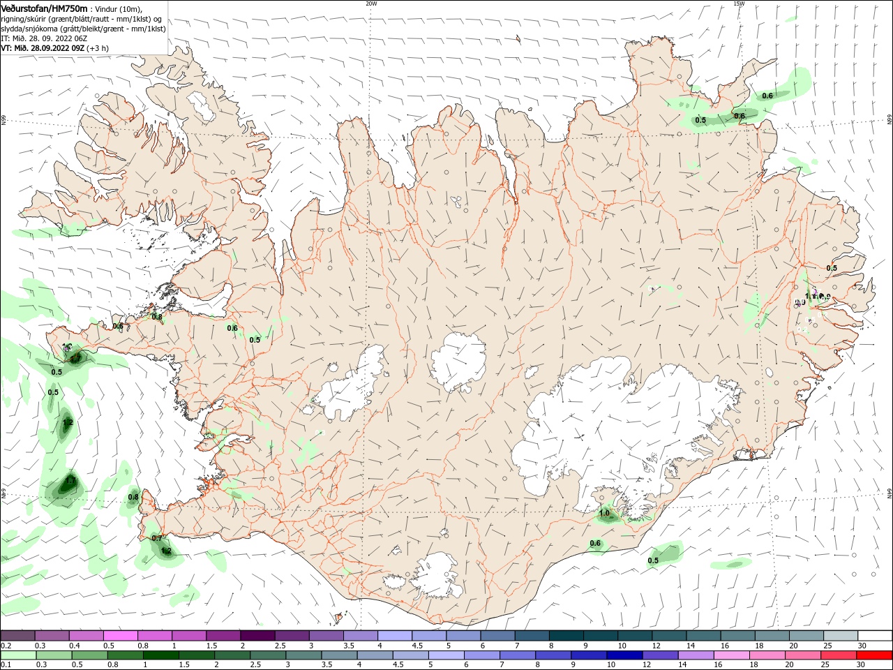Select the 'Vindur (10m)' header label
893x670 pixels.
(118, 8)
